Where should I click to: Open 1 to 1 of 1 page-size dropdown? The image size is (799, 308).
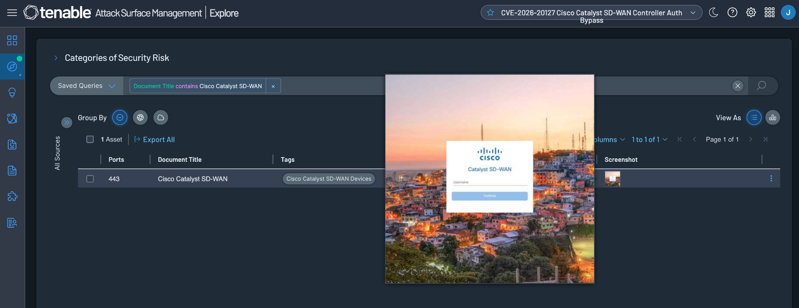[x=649, y=140]
